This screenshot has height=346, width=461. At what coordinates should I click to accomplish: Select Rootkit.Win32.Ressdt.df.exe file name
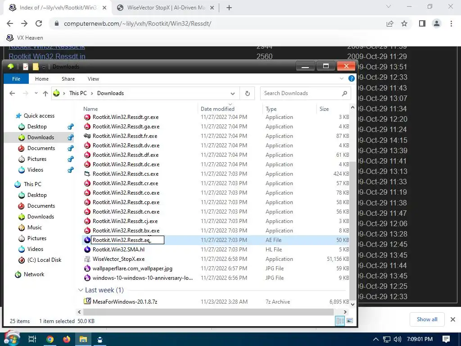click(x=126, y=155)
